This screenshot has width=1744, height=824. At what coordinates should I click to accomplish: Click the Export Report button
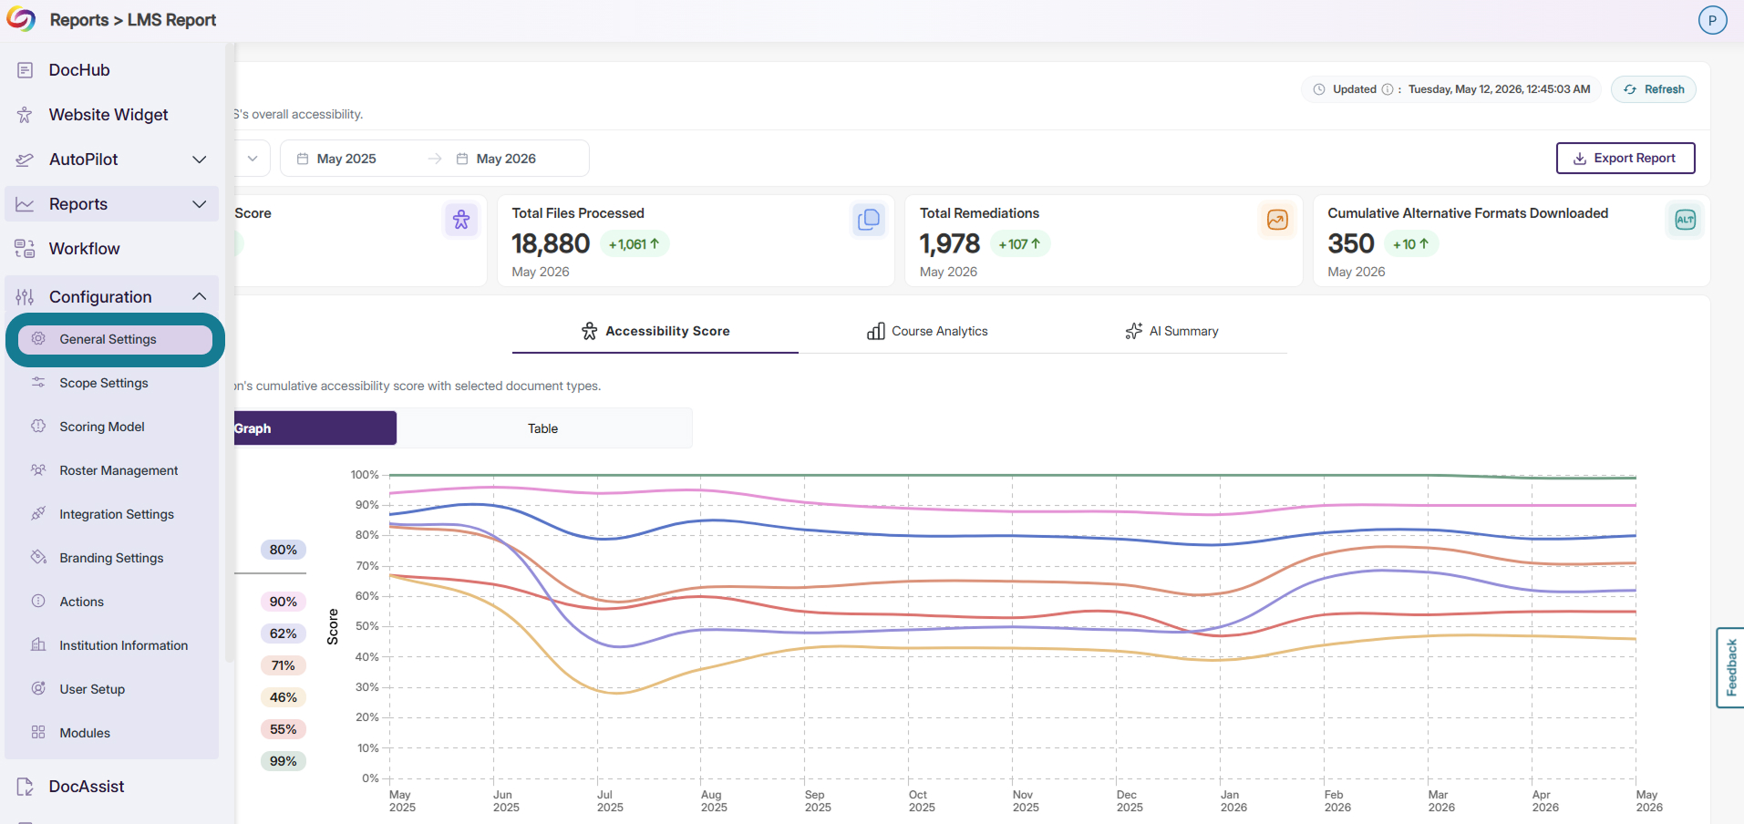click(1625, 158)
